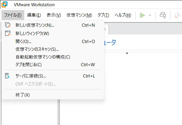Viewport: 182px width, 125px height.
Task: Select タブを閉じる(C) menu entry
Action: (53, 65)
